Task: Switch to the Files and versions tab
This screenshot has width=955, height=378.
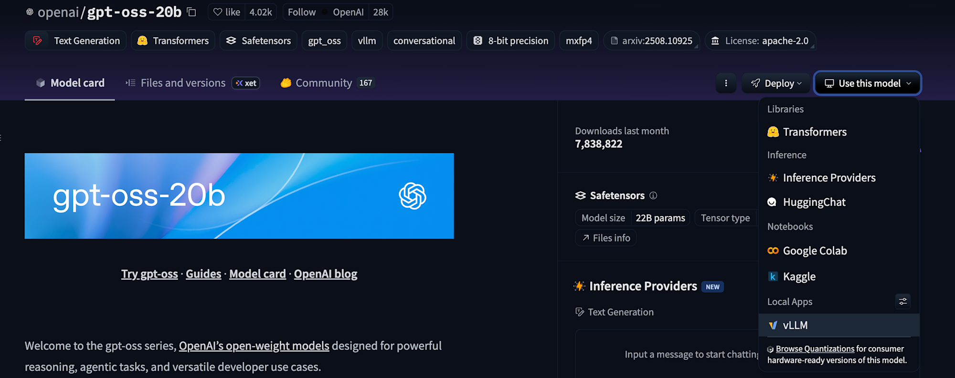Action: tap(182, 83)
